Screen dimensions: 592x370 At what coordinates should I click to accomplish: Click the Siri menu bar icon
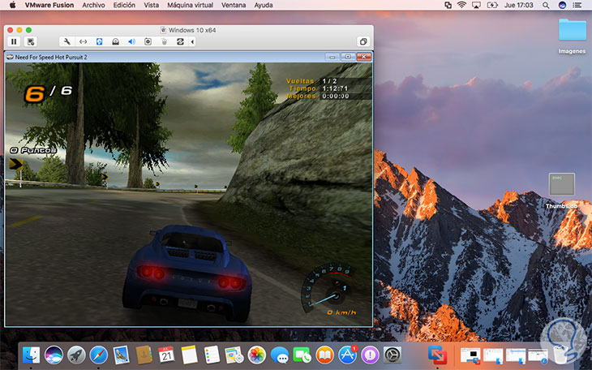(562, 5)
